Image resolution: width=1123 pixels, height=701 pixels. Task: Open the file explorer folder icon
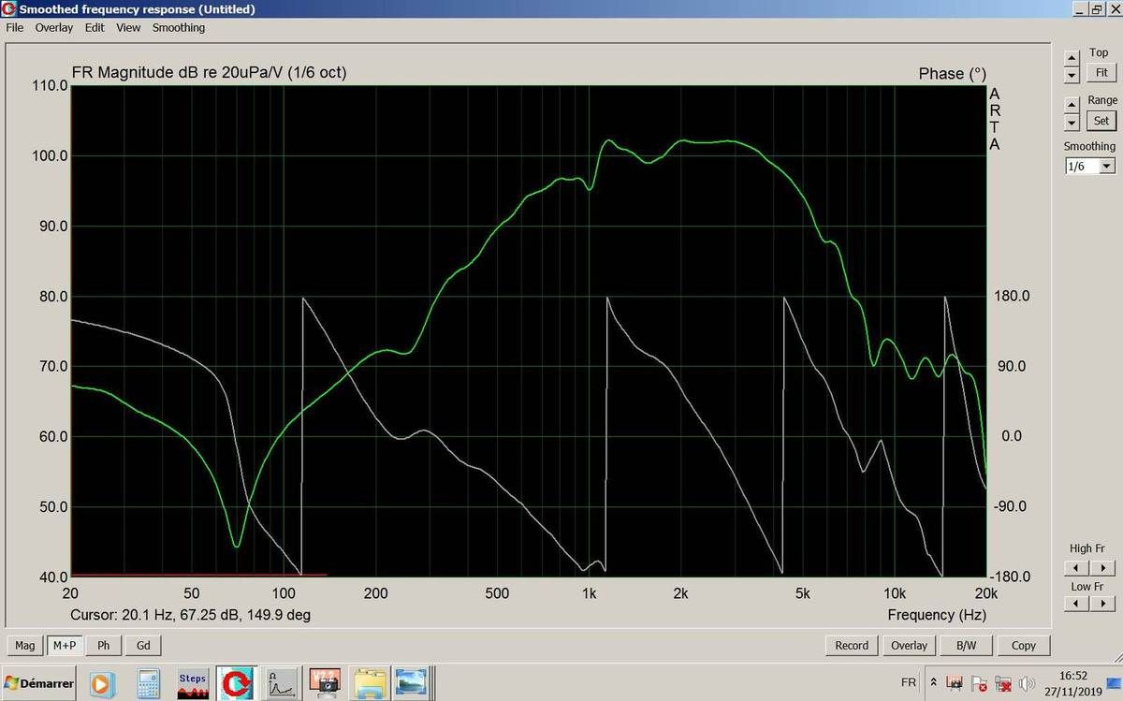click(369, 683)
